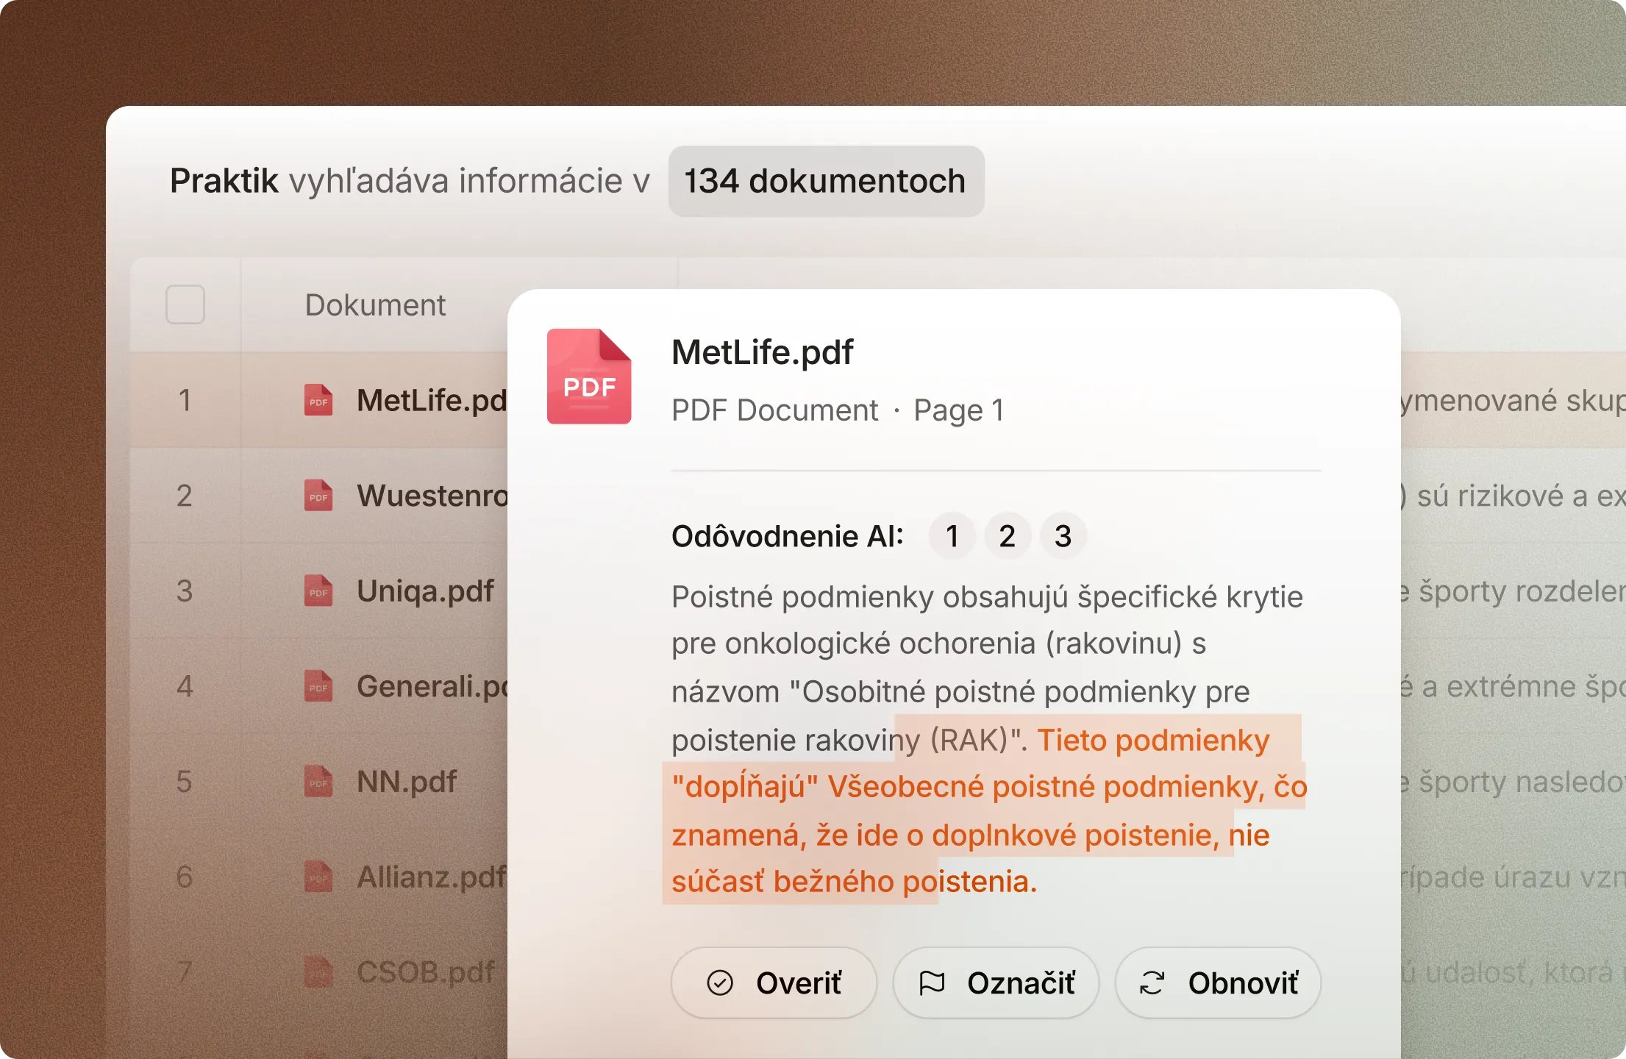Click the 'Odôvodnenie AI:' label
Screen dimensions: 1626x1059
(788, 536)
